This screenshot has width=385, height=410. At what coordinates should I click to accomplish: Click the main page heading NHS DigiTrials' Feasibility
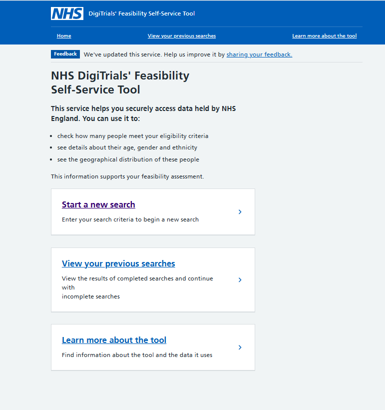pos(120,82)
